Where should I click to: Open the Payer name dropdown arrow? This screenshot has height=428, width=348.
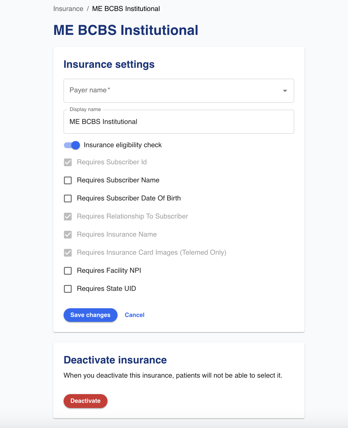(285, 91)
